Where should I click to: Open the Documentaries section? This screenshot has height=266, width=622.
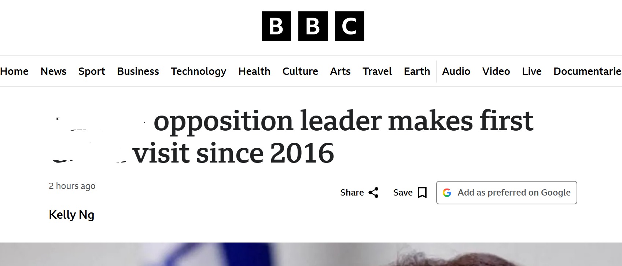[x=587, y=71]
